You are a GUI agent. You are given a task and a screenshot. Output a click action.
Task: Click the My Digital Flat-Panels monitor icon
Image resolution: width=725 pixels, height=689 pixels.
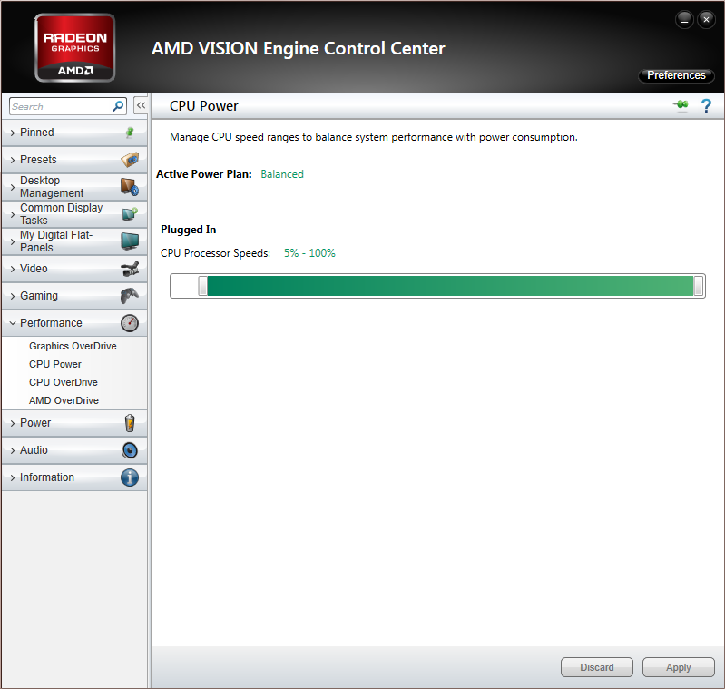[x=130, y=241]
